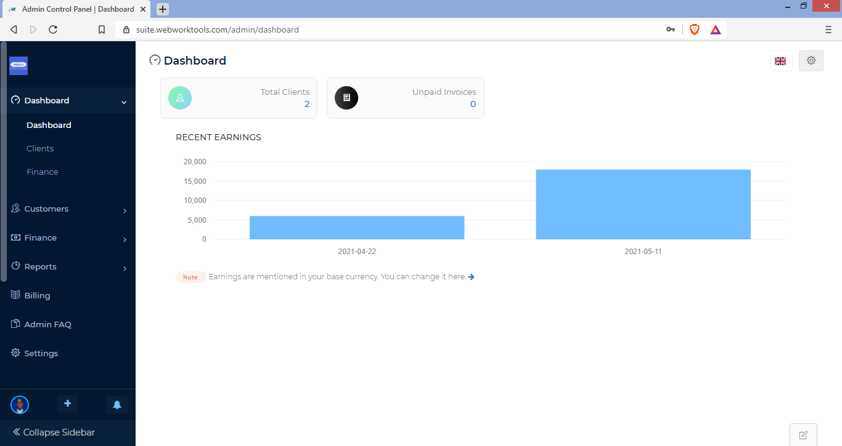The image size is (842, 446).
Task: Open the notifications bell
Action: tap(117, 405)
